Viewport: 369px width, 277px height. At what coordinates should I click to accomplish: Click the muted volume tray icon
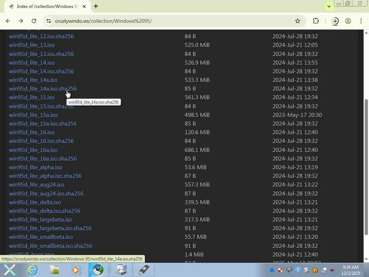coord(332,270)
